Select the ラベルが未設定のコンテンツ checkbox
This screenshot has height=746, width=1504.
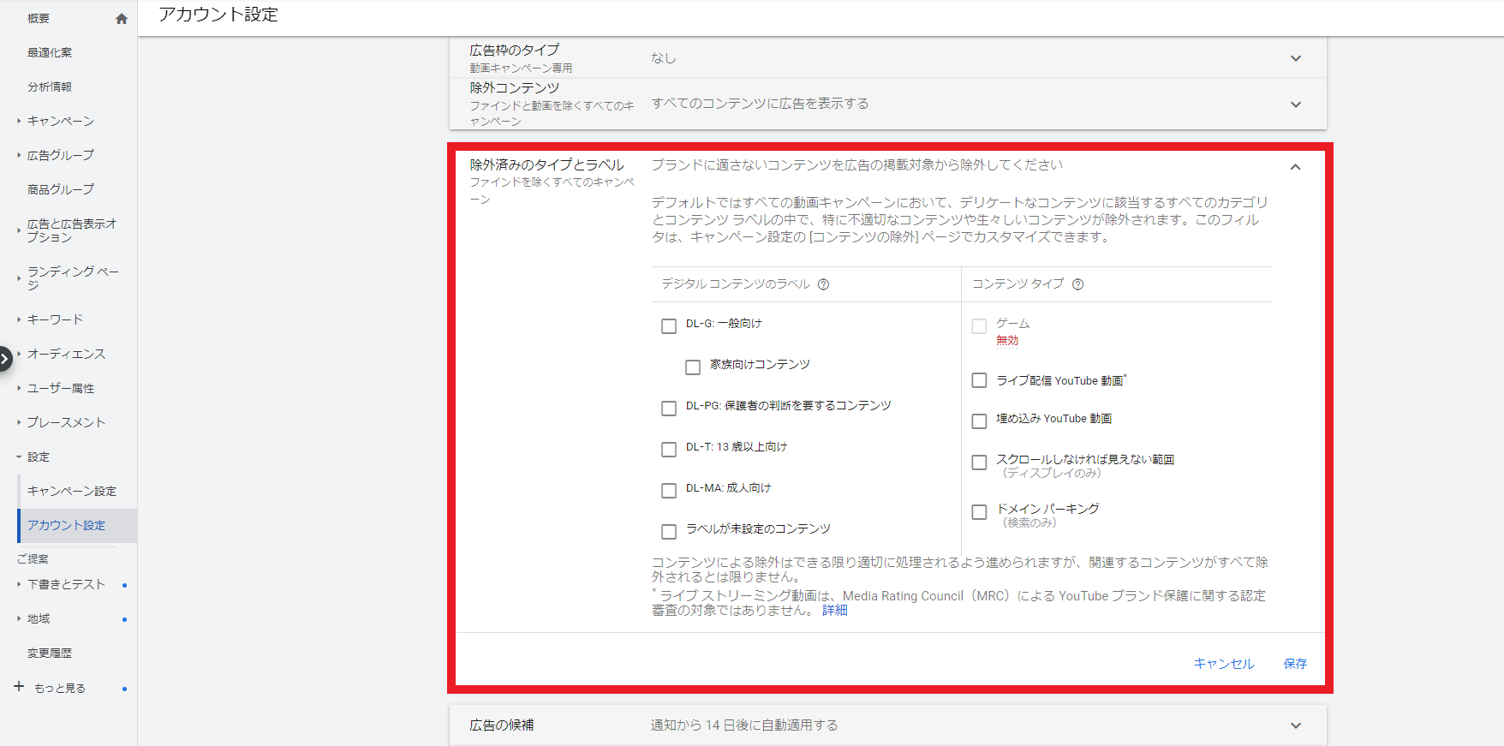click(x=669, y=531)
